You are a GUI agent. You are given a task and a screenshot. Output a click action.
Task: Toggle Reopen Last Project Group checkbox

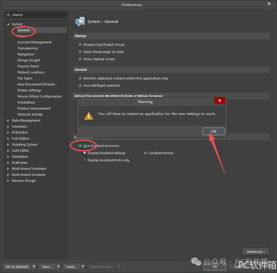[80, 45]
